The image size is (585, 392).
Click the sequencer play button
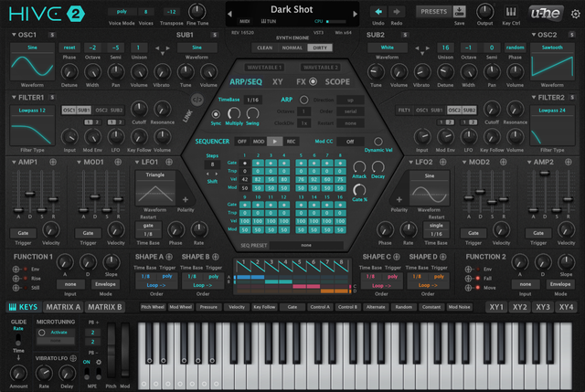[x=274, y=142]
